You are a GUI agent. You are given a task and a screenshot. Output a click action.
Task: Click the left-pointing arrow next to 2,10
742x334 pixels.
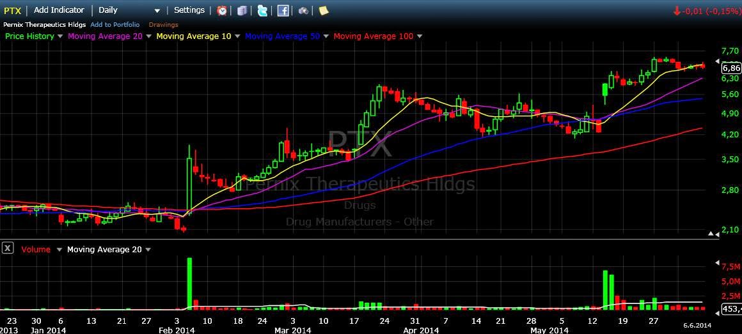coord(717,234)
